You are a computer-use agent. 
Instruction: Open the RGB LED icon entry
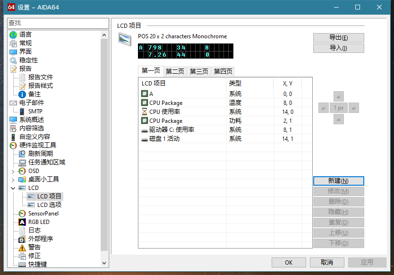(x=22, y=222)
